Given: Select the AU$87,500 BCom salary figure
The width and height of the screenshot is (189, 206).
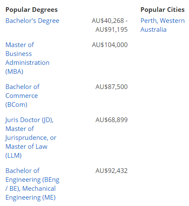Looking at the screenshot, I should [x=112, y=87].
